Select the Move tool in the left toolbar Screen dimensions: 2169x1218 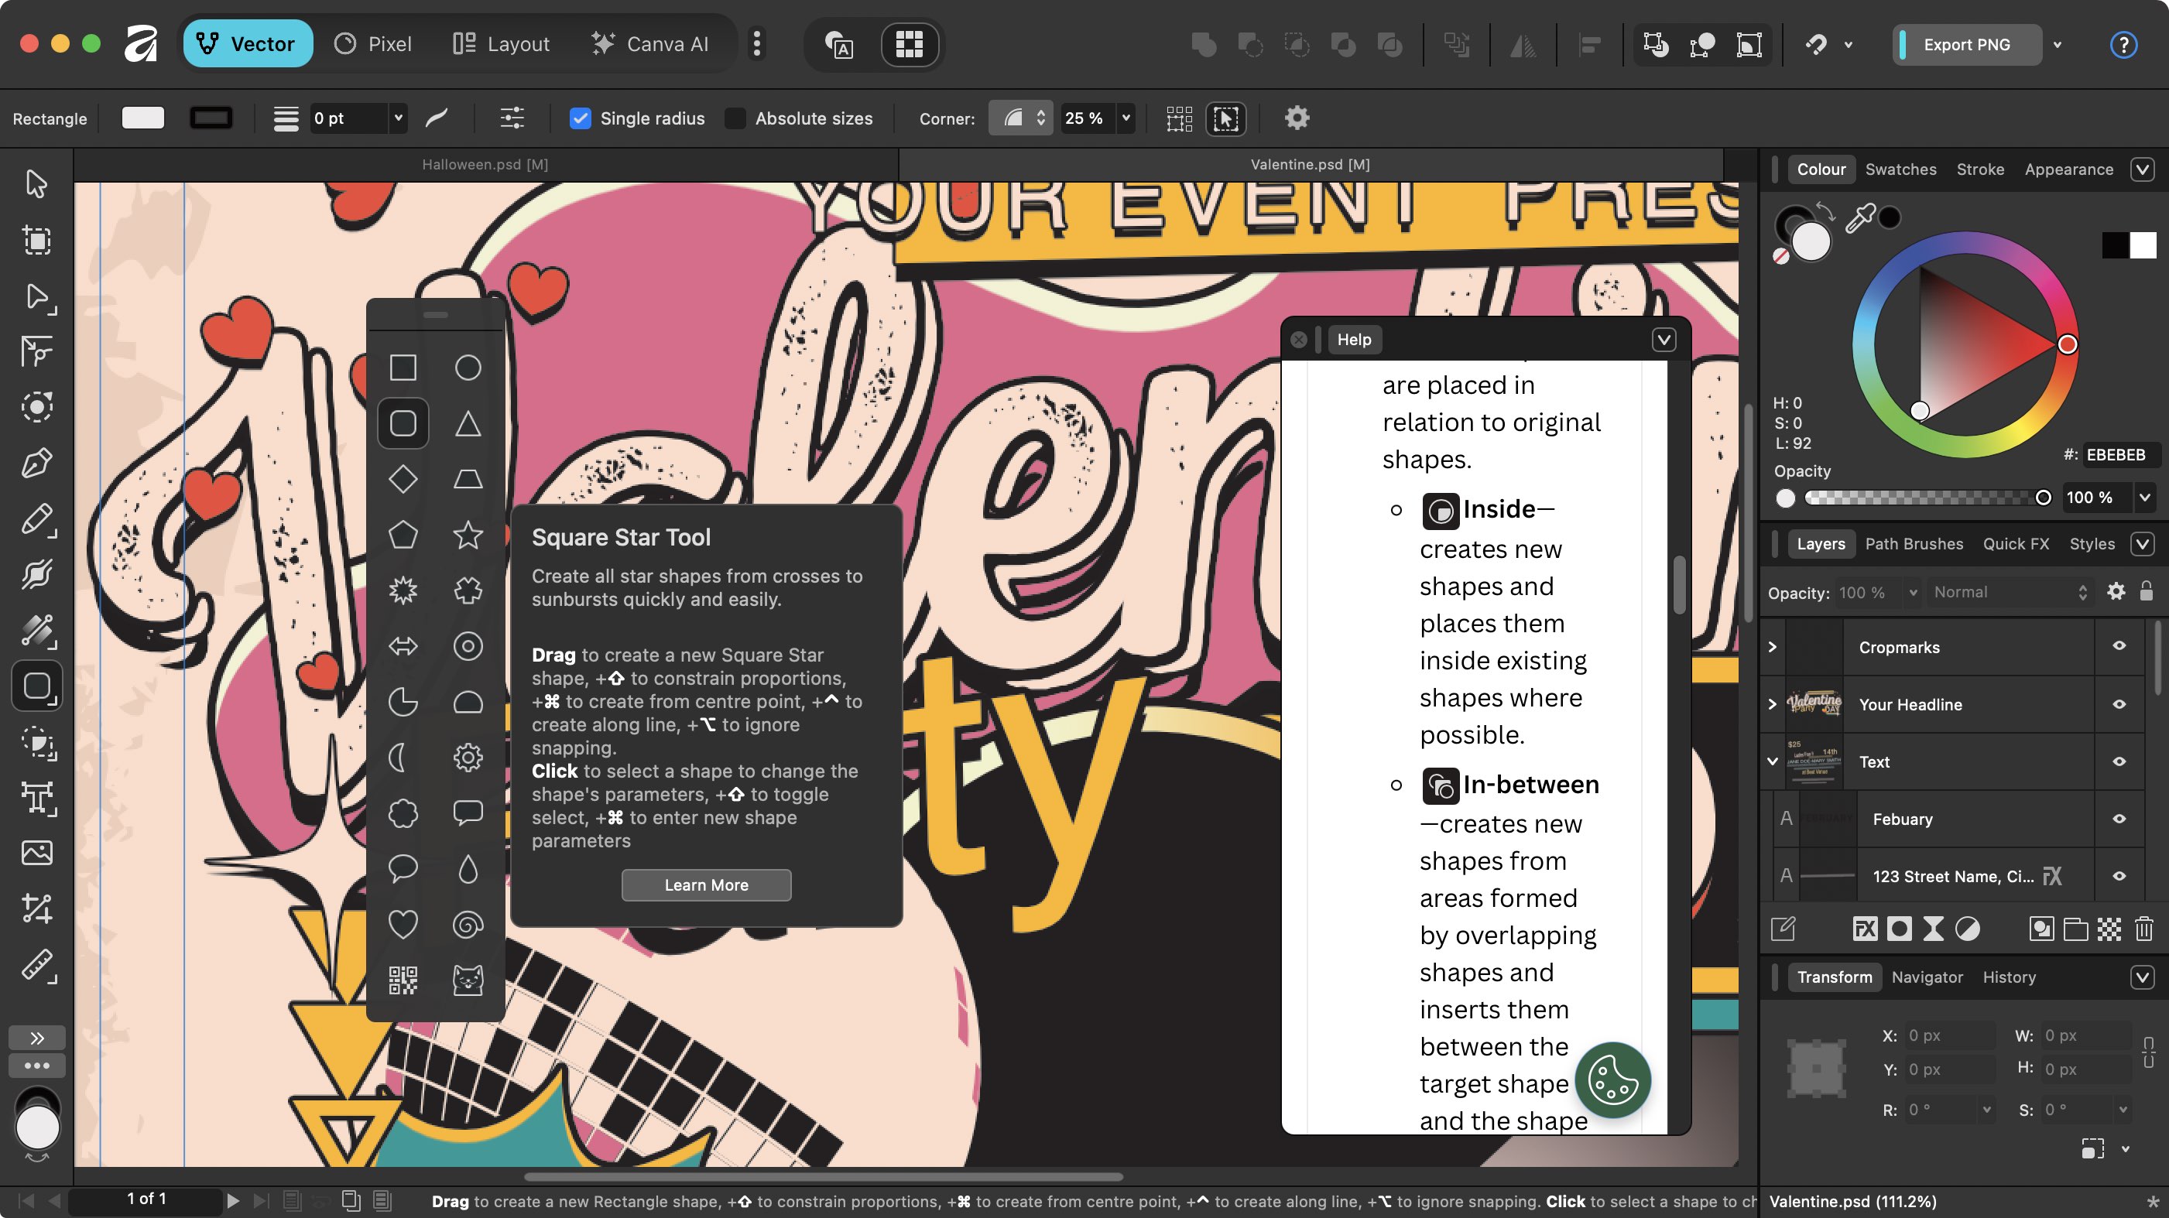[36, 183]
